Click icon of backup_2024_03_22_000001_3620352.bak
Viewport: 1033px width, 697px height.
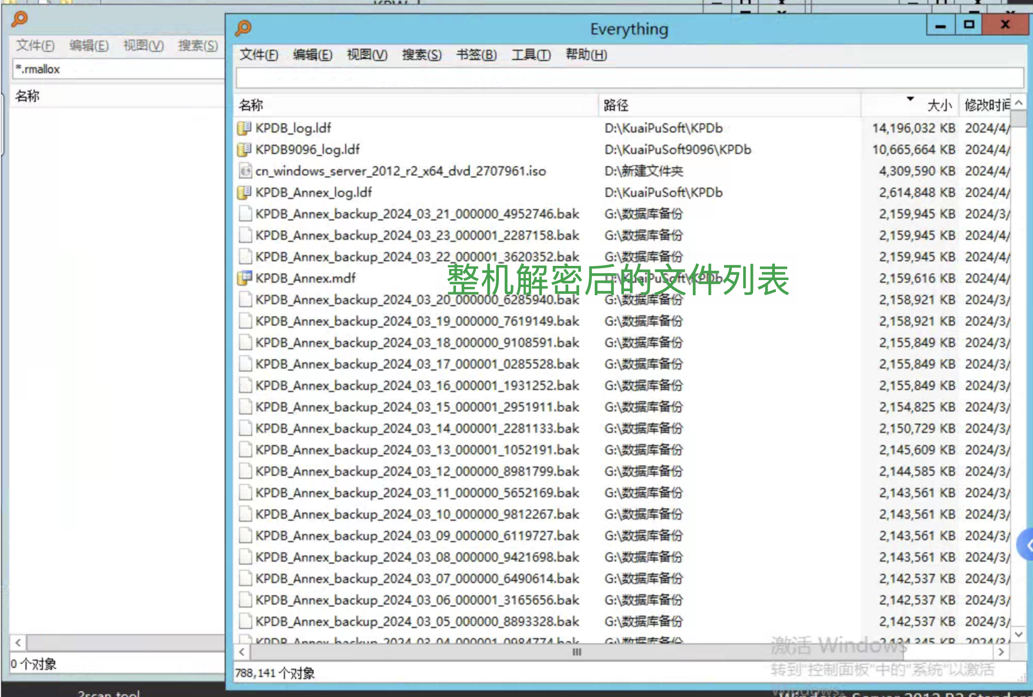245,257
